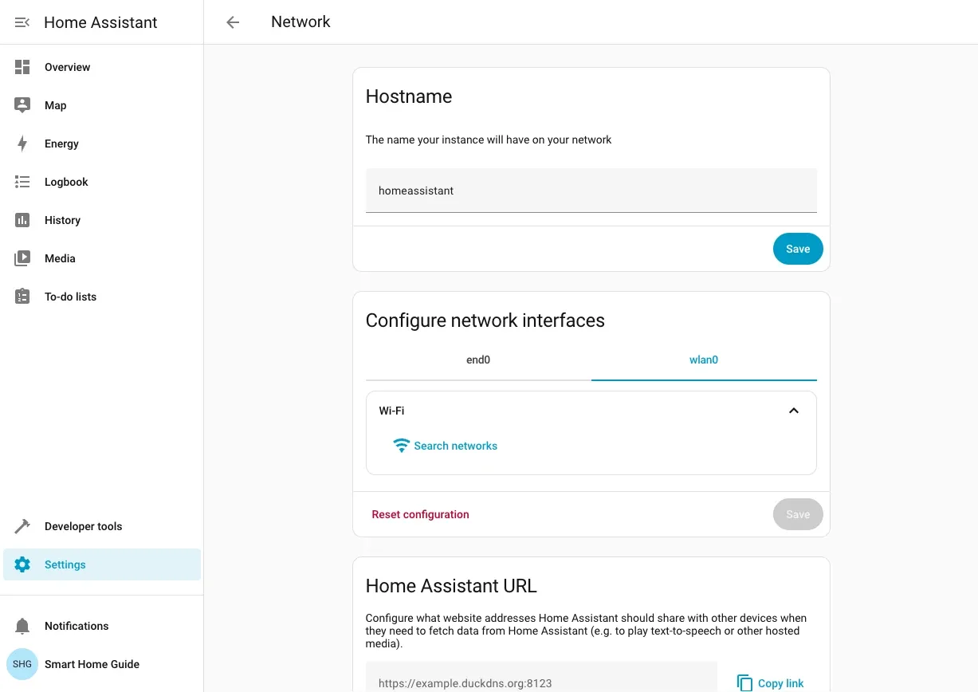Select the wlan0 interface tab

[x=704, y=360]
